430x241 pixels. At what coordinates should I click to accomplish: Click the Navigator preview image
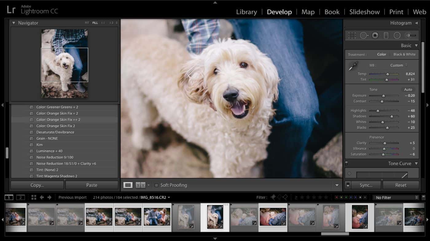click(x=64, y=64)
